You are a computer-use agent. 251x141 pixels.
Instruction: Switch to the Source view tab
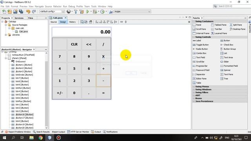coord(54,22)
